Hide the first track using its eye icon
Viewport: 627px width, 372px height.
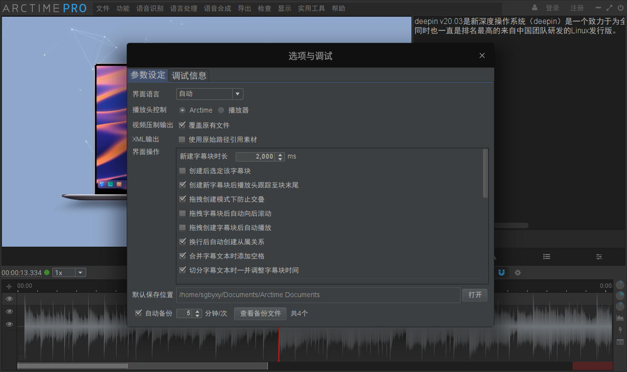(x=9, y=299)
